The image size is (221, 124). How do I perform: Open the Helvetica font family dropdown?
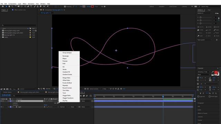click(204, 72)
